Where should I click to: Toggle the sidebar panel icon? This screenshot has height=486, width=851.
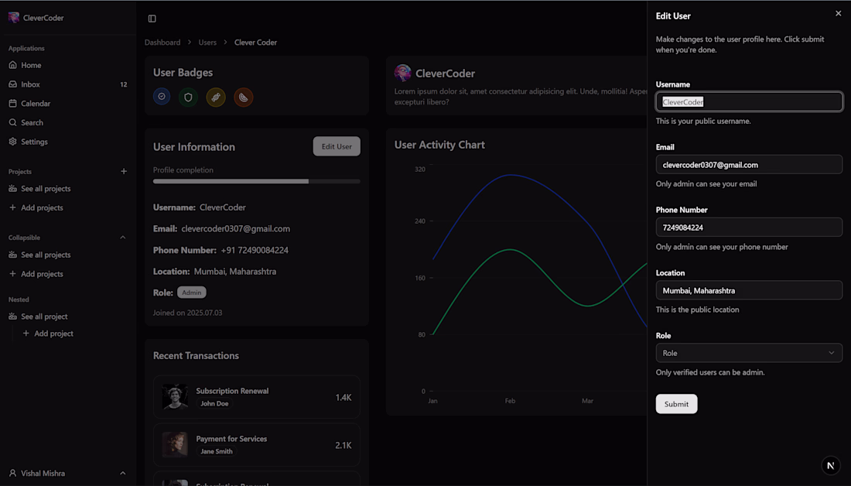[152, 19]
